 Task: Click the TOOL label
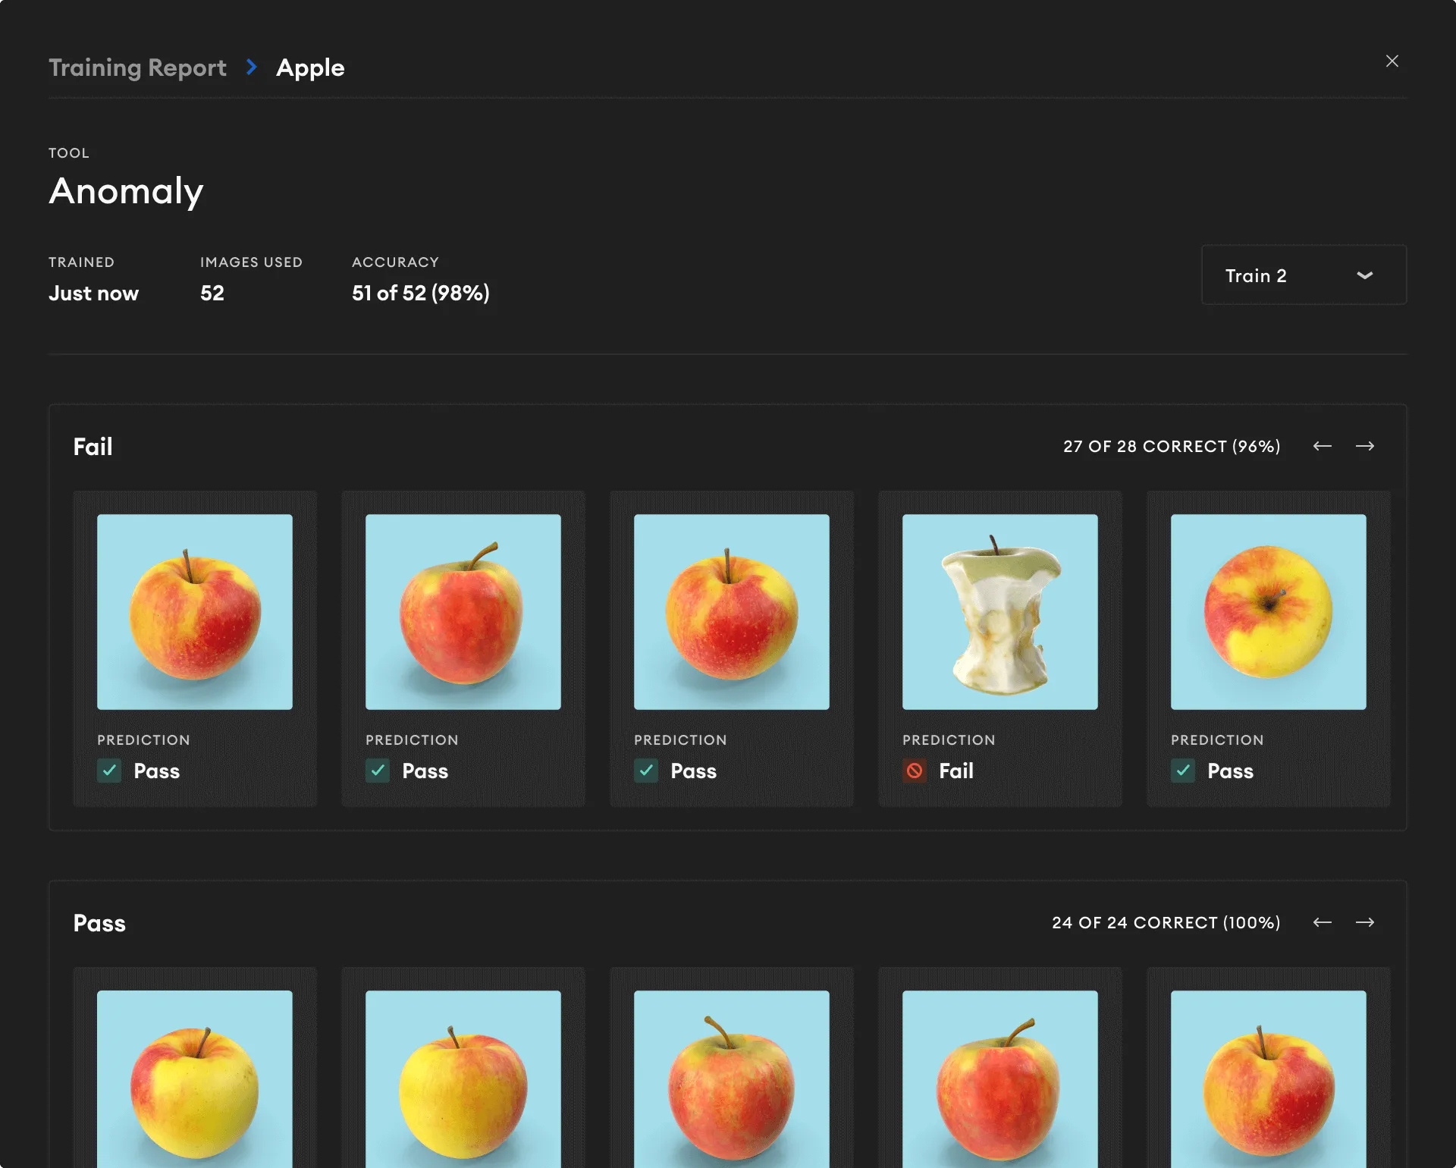pos(69,153)
